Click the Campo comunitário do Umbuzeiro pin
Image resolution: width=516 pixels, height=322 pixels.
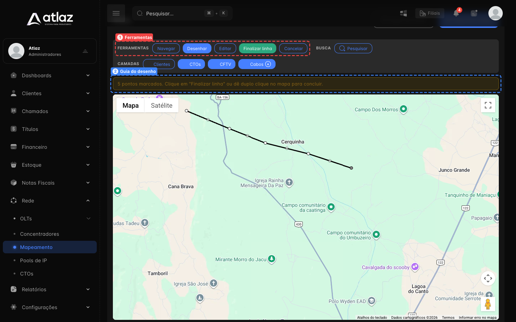tap(376, 234)
